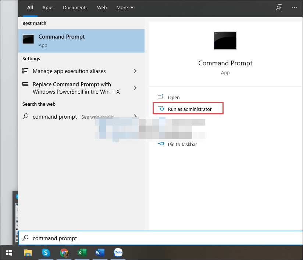Screen dimensions: 303x260
Task: Click the user account icon in search
Action: point(279,7)
